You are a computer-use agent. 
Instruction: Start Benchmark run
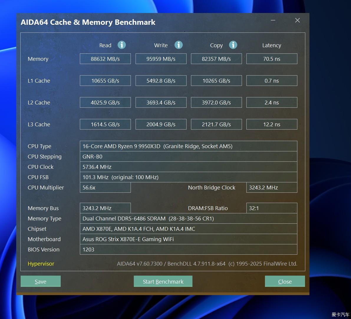[163, 281]
